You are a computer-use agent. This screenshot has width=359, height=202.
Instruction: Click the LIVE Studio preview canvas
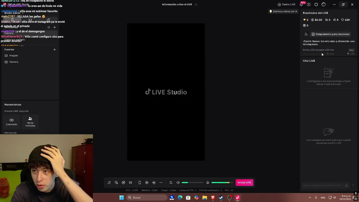166,92
